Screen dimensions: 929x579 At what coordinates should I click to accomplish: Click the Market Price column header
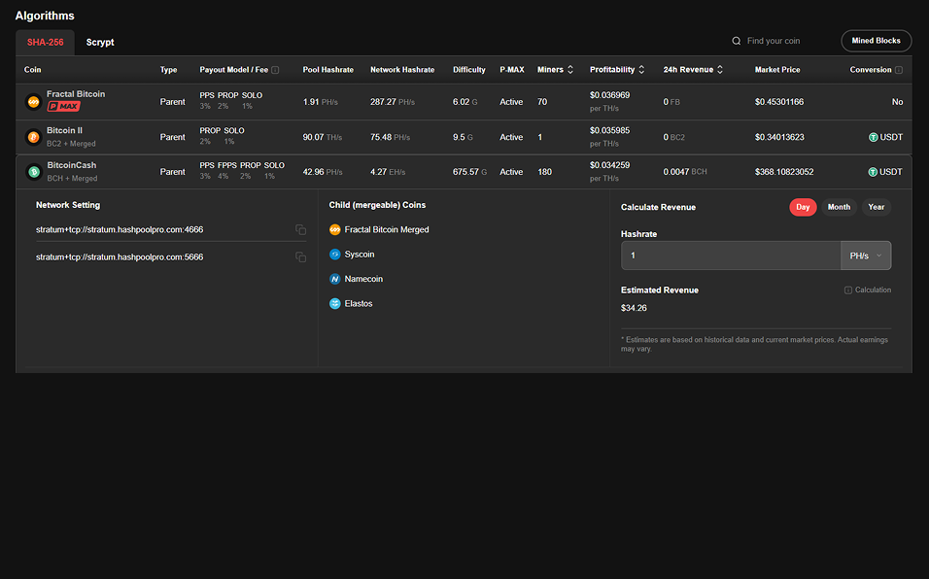click(777, 70)
